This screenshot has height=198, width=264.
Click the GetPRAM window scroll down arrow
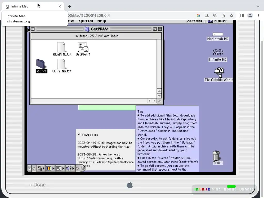pos(159,96)
